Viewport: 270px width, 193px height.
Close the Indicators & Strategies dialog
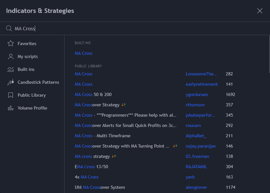[x=260, y=11]
